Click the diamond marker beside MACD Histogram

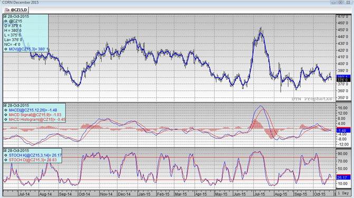6,119
